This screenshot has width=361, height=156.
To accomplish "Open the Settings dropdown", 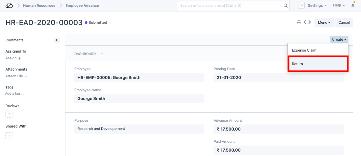I will tap(317, 6).
